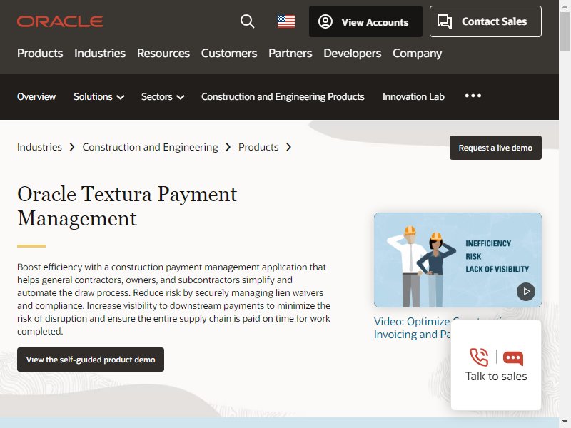Open the Products menu
Screen dimensions: 571x428
[x=40, y=53]
